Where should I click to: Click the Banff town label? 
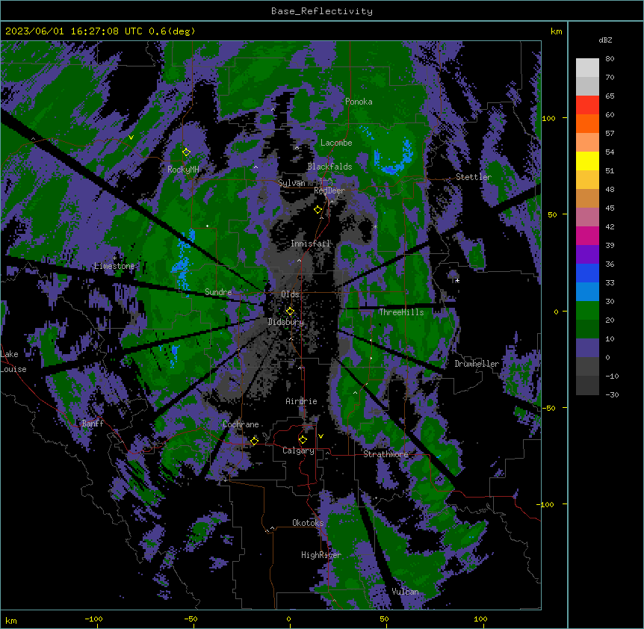(x=93, y=424)
